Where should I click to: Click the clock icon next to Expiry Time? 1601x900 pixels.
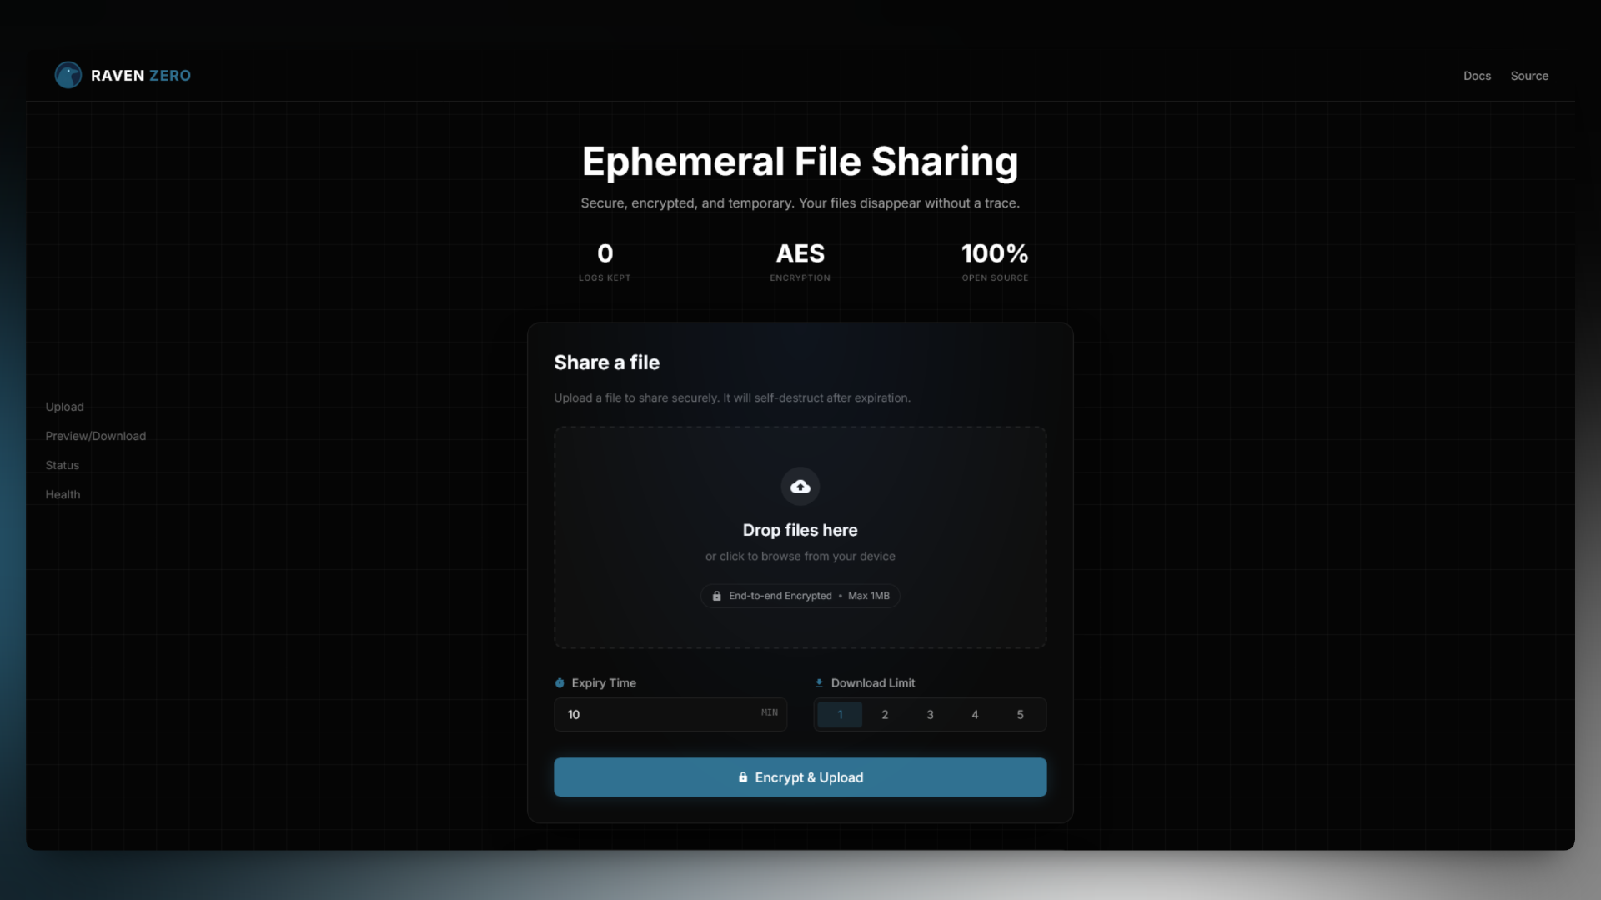(559, 682)
